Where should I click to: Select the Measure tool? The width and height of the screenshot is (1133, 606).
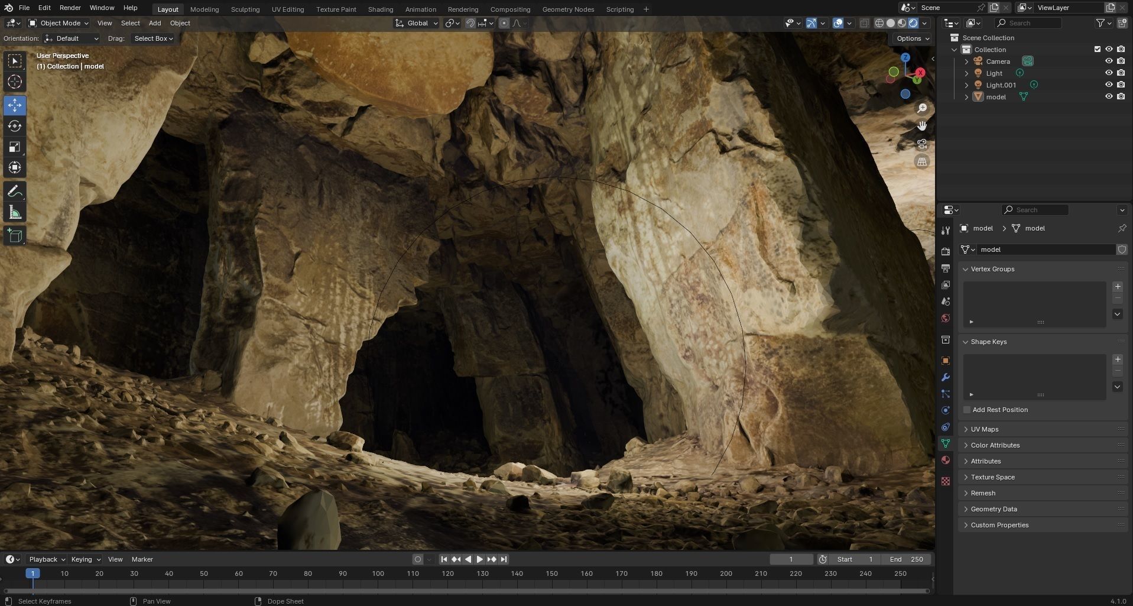coord(15,212)
